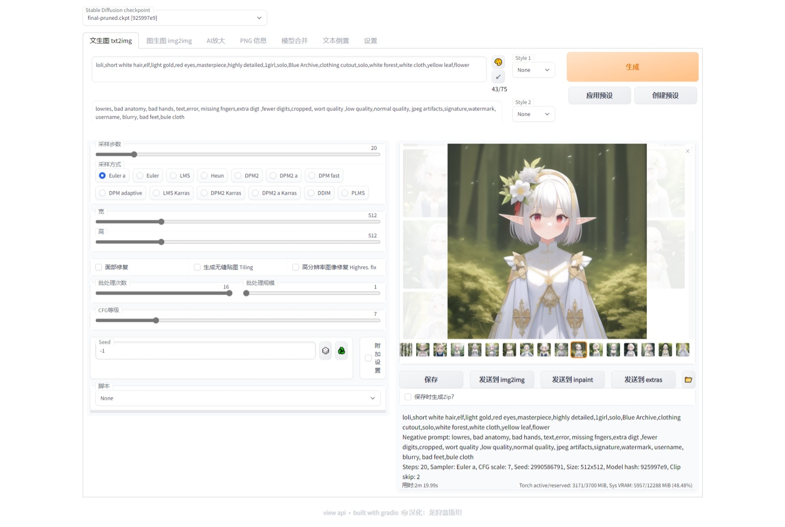This screenshot has height=527, width=785.
Task: Switch to the 文本倒置 tab
Action: (x=335, y=40)
